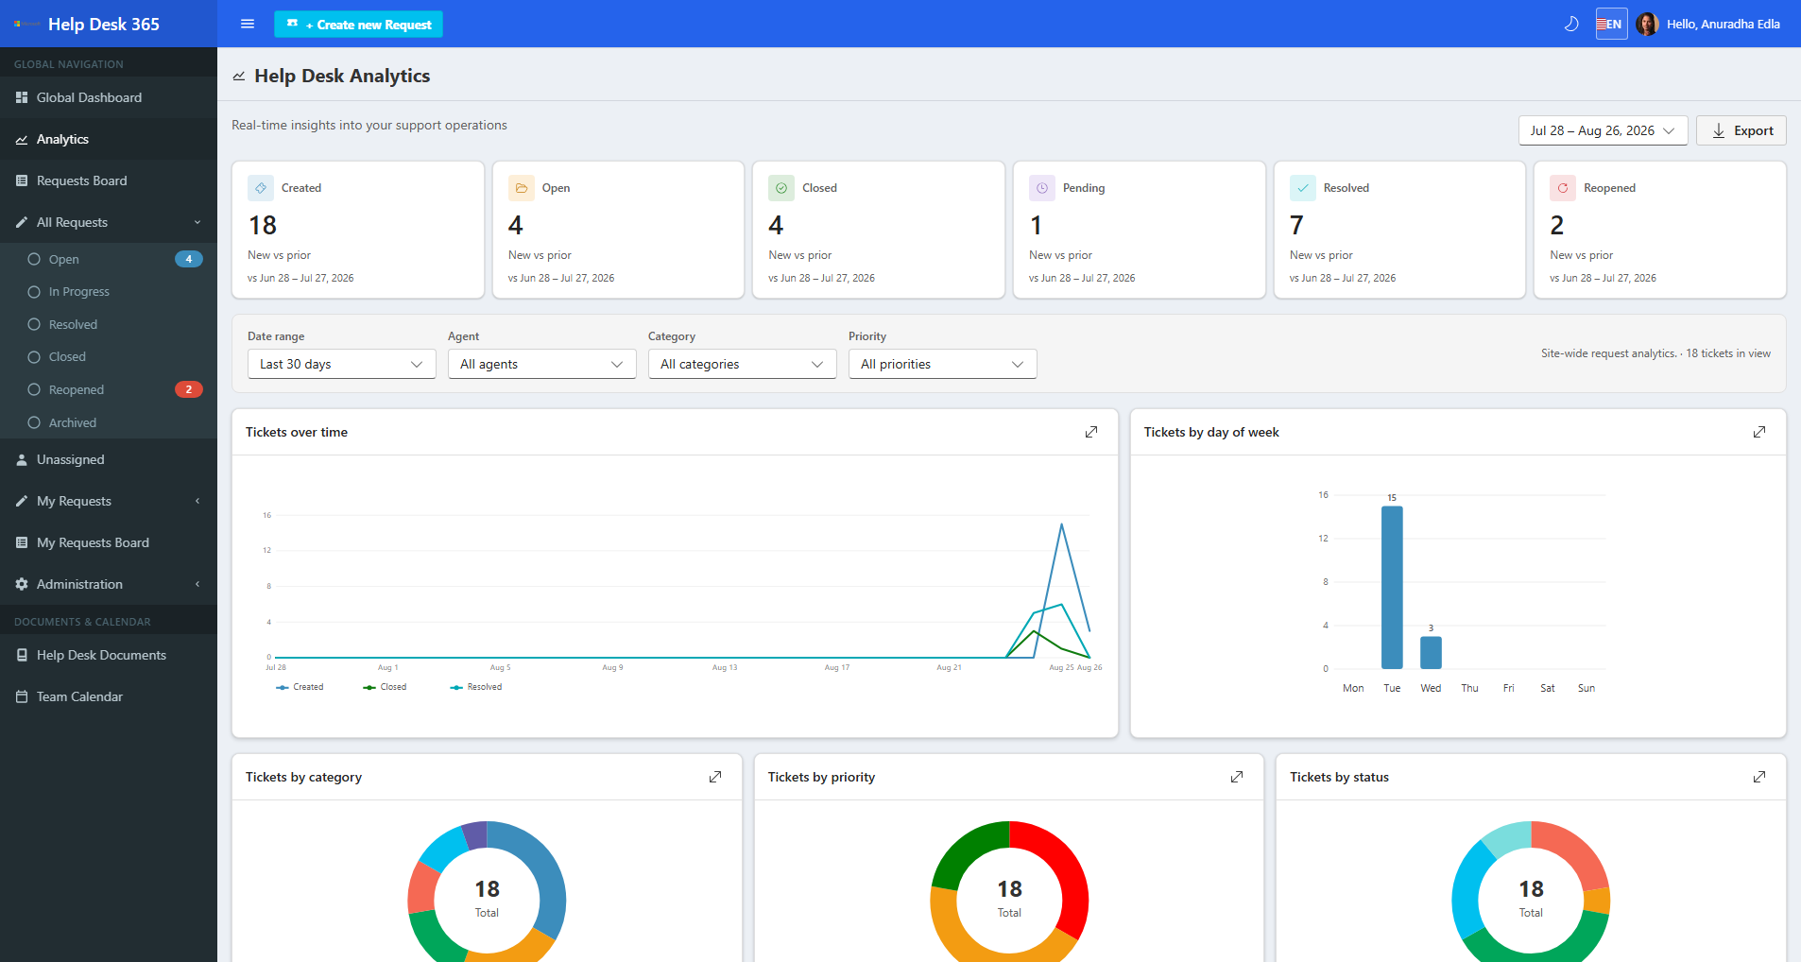Screen dimensions: 1801x962
Task: Click the All Requests pencil icon
Action: pyautogui.click(x=22, y=222)
